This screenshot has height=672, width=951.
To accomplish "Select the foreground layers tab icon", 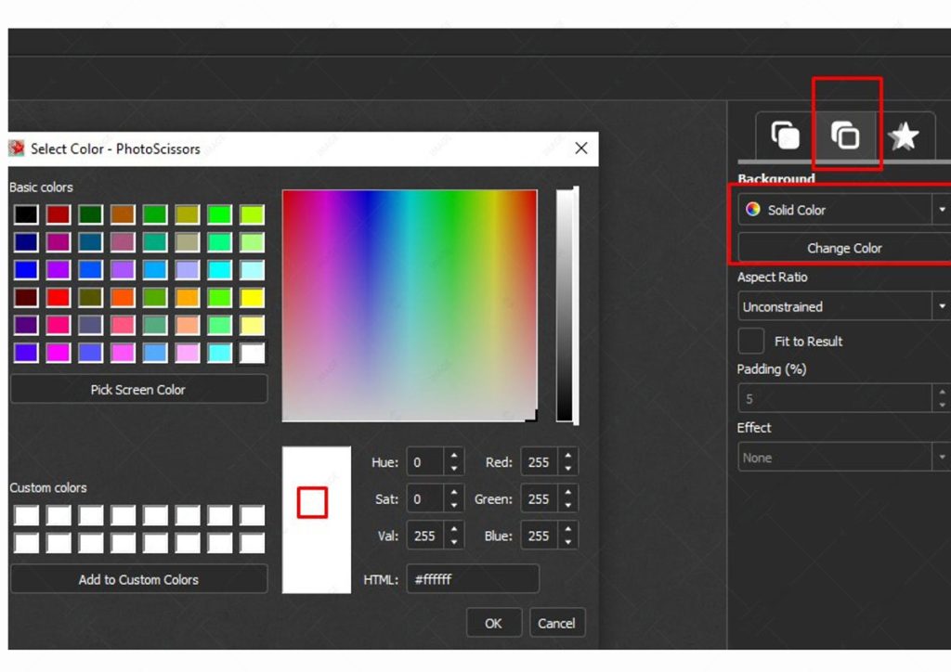I will click(x=785, y=135).
